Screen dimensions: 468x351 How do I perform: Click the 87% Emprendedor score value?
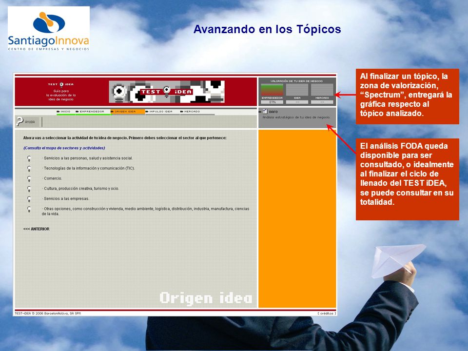point(272,102)
